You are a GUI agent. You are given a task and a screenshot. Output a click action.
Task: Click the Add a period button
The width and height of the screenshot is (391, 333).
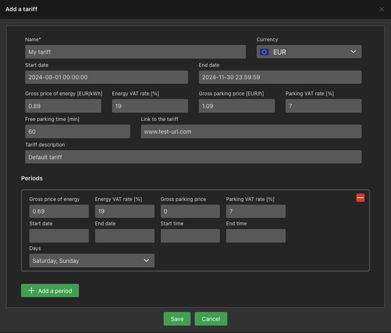[50, 291]
